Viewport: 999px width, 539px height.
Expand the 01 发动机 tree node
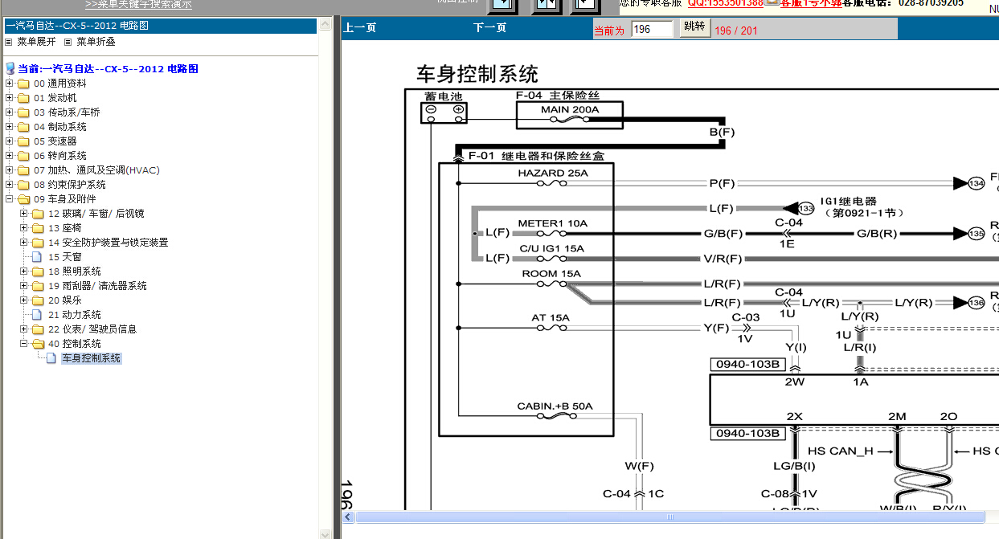tap(9, 98)
